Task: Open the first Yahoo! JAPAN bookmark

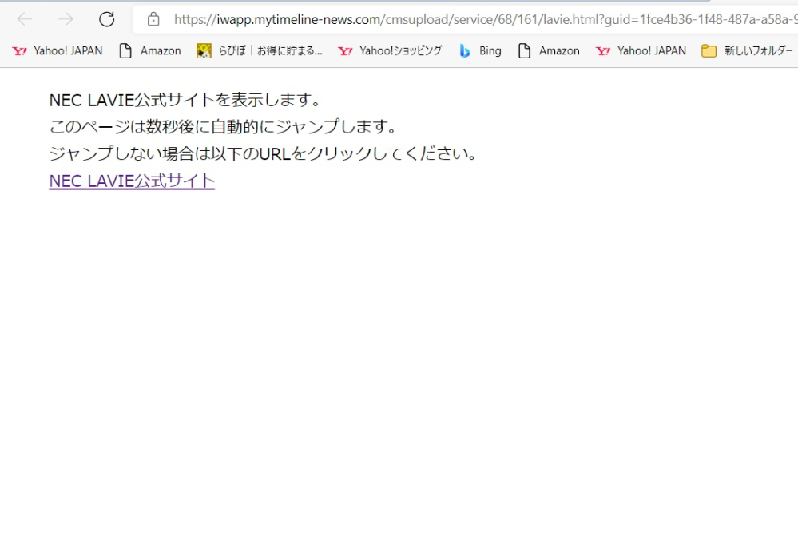Action: tap(57, 50)
